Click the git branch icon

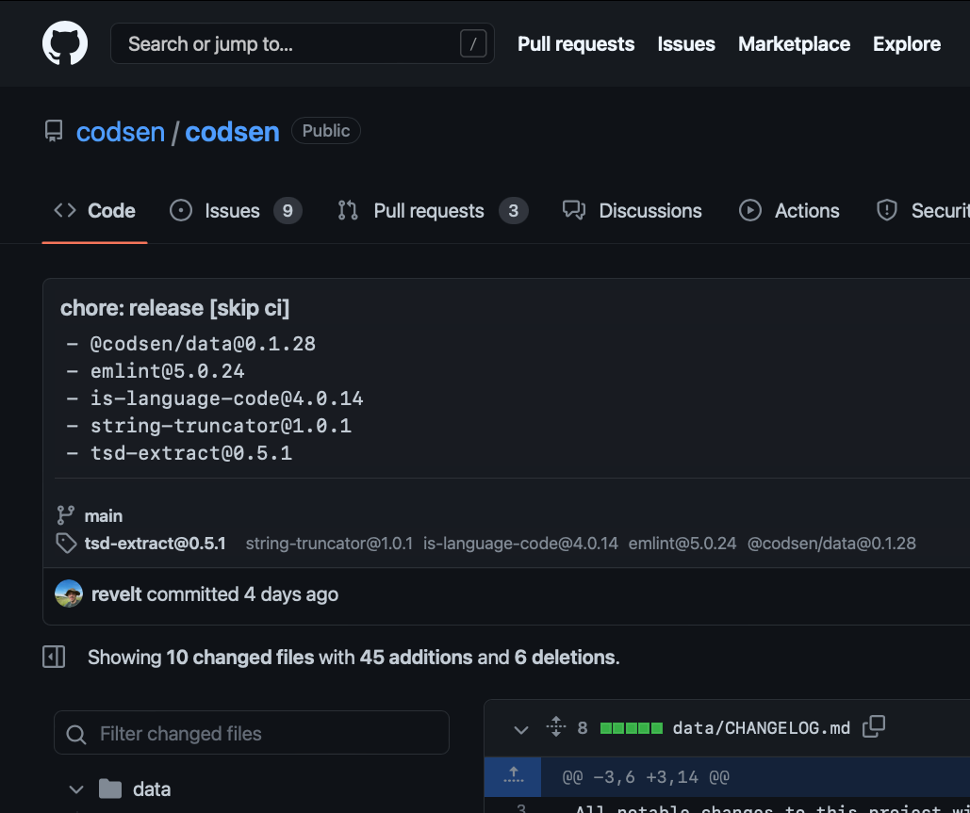click(x=66, y=515)
